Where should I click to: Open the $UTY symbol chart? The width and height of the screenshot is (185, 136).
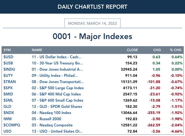click(8, 76)
